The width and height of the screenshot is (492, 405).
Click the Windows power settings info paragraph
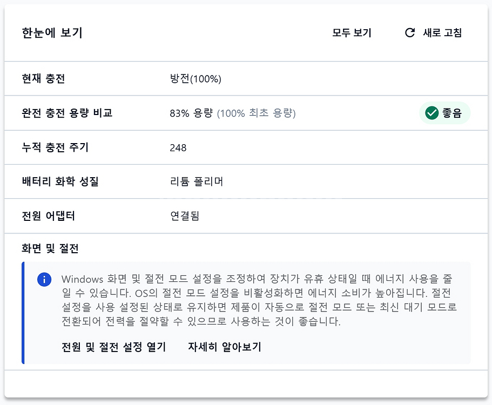tap(259, 300)
